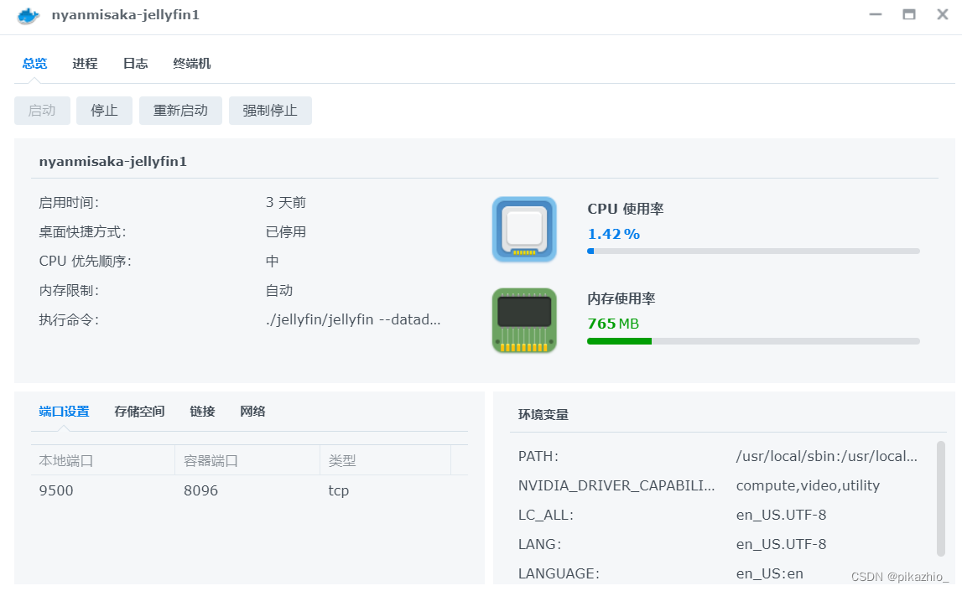Click the memory limit value 自动
This screenshot has width=962, height=591.
click(x=279, y=291)
